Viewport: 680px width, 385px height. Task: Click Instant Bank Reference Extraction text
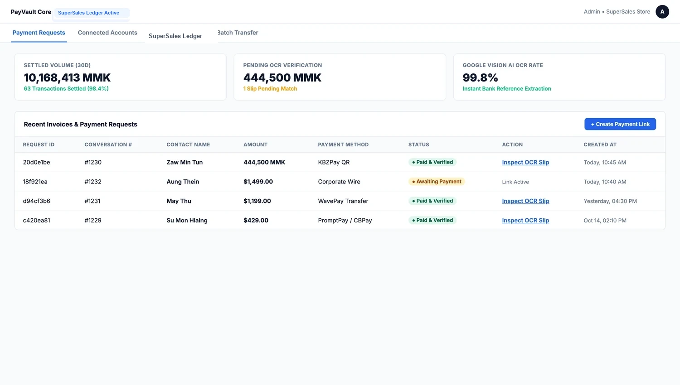507,89
